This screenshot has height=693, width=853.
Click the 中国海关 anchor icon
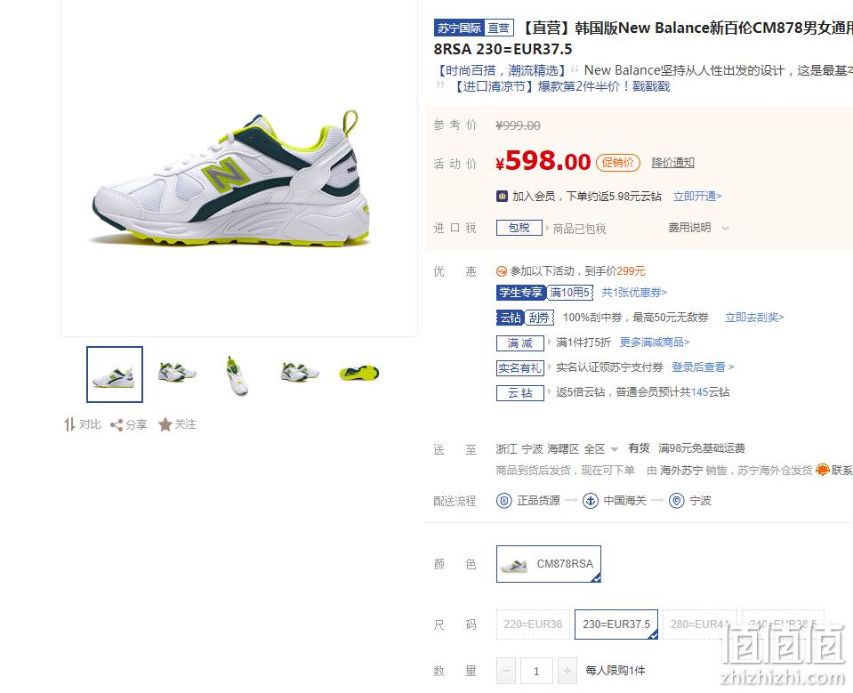tap(591, 501)
